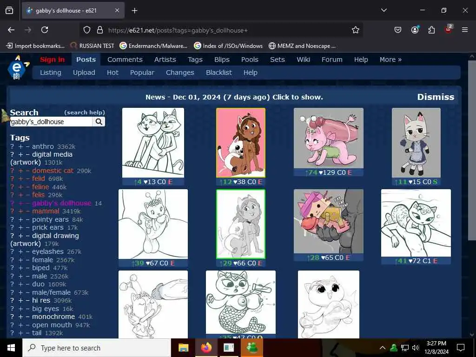
Task: Open Firefox View icon left of the tab
Action: tap(9, 11)
